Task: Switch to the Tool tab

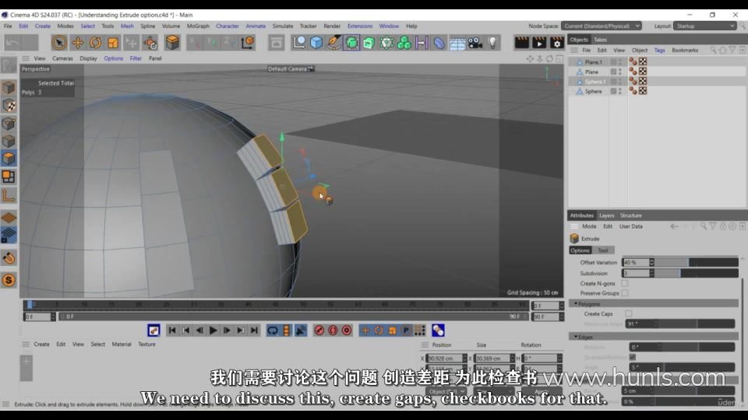Action: (603, 250)
